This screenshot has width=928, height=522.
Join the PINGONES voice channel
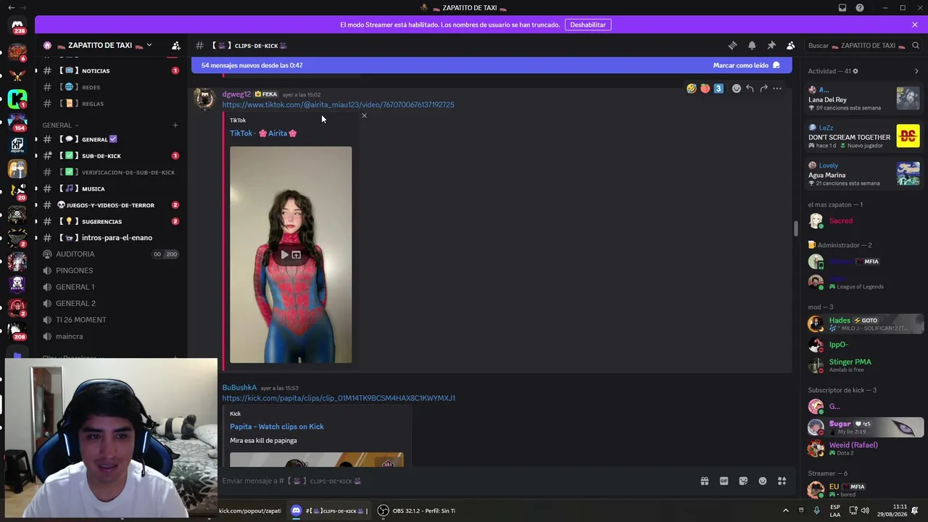(111, 270)
